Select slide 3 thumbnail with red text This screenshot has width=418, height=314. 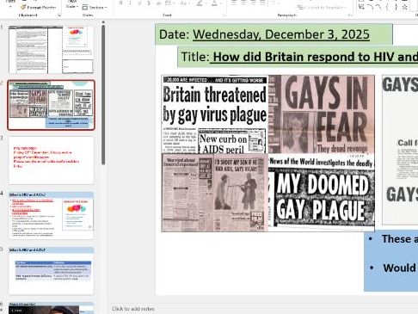point(51,160)
